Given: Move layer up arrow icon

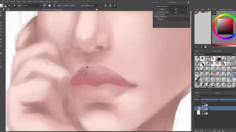Looking at the screenshot, I should (x=210, y=131).
